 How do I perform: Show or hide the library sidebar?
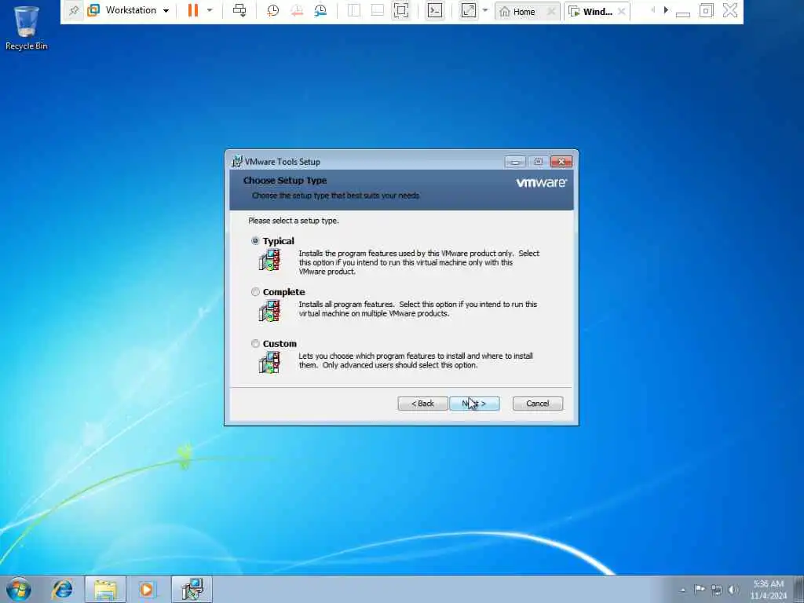point(354,10)
